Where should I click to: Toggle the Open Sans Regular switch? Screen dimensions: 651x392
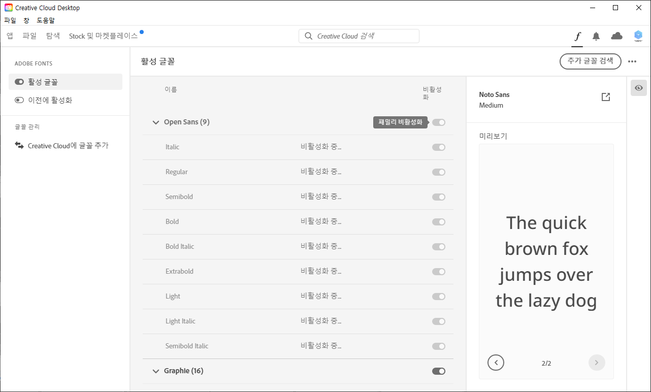point(439,172)
